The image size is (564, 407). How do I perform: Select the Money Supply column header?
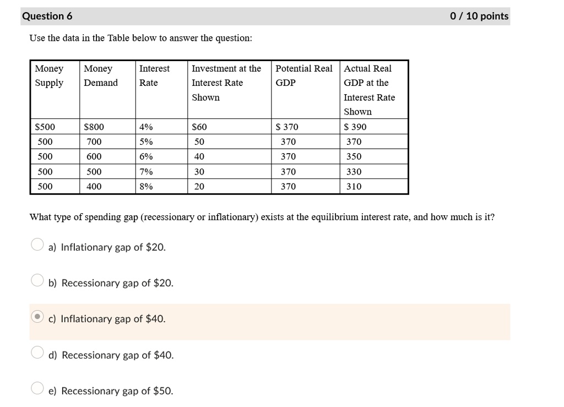50,75
